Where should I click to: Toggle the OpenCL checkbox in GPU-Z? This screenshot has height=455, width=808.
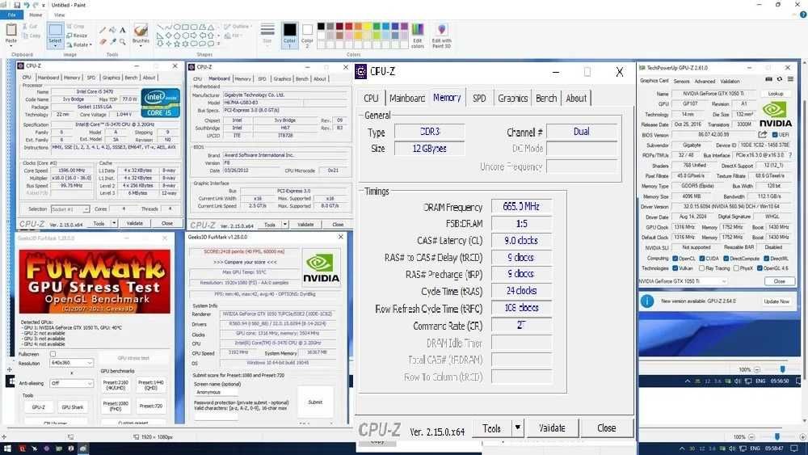pos(675,258)
